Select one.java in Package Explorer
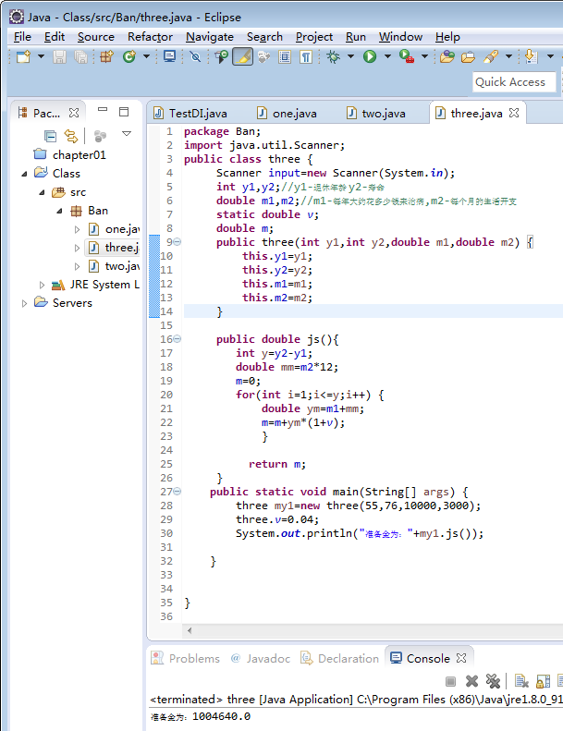 (120, 229)
